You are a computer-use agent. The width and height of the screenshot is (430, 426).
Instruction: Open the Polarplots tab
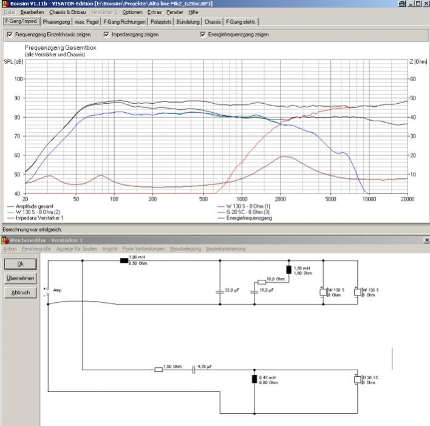pyautogui.click(x=161, y=22)
